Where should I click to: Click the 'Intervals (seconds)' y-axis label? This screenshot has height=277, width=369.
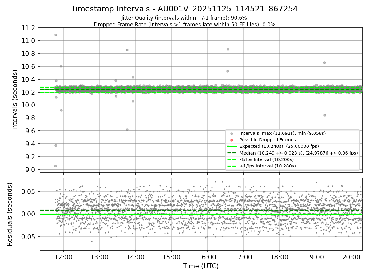pos(15,100)
